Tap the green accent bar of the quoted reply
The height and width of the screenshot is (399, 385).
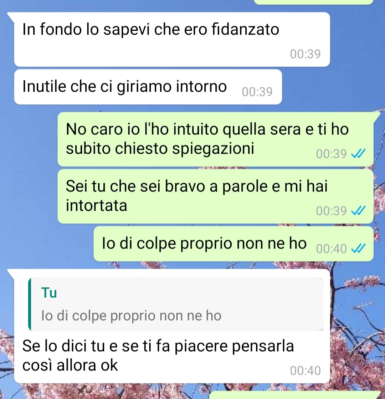(30, 304)
